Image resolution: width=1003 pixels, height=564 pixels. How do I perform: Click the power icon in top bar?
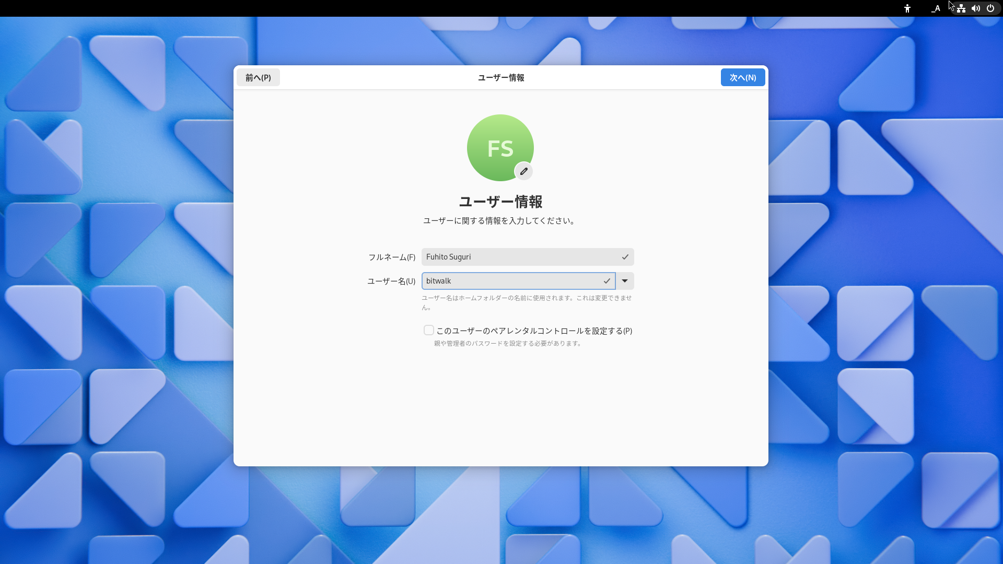tap(990, 8)
